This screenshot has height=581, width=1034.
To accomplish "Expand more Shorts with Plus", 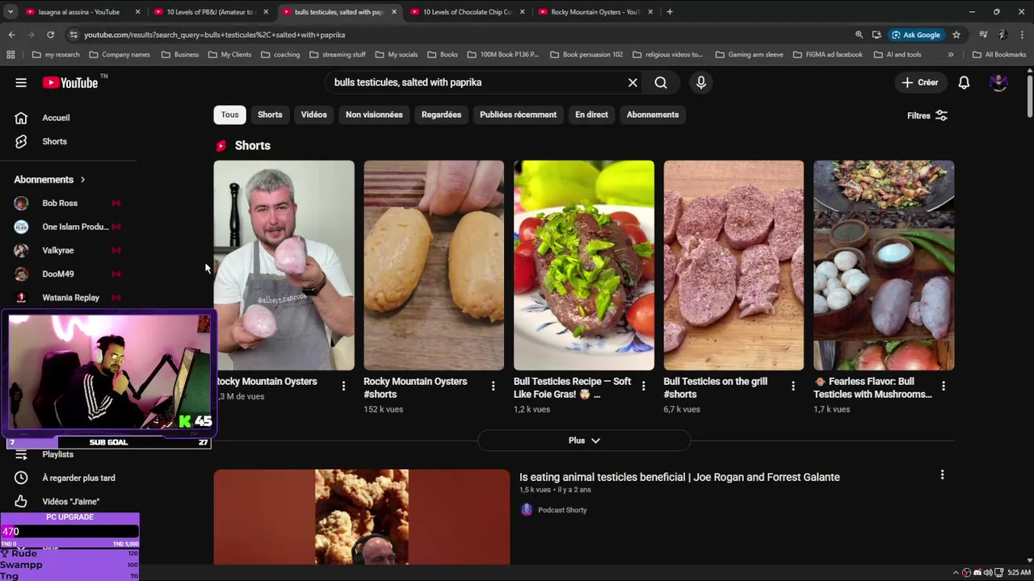I will [584, 441].
